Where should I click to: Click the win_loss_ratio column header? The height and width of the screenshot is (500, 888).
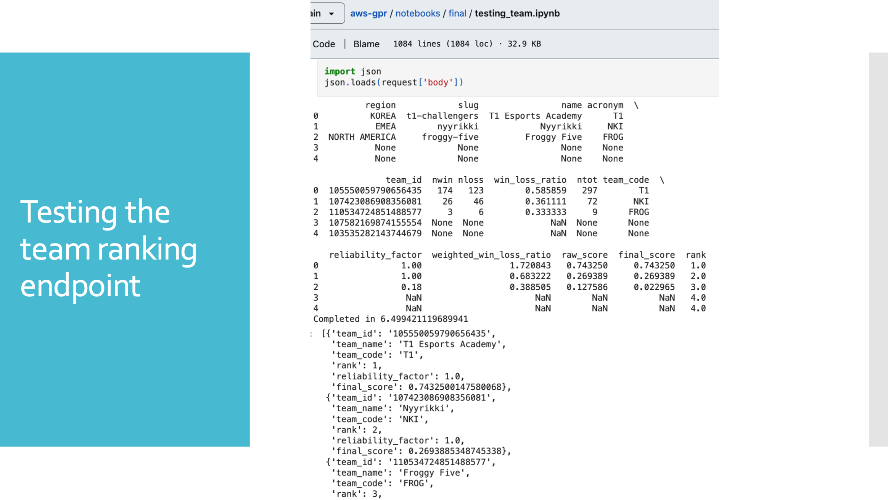[x=529, y=180]
